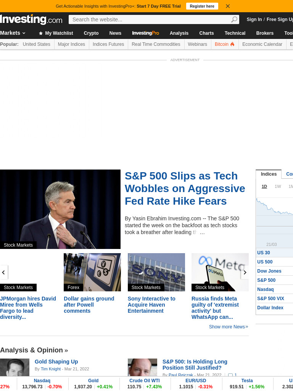The width and height of the screenshot is (293, 391).
Task: Open Nasdaq in the bottom ticker
Action: tap(42, 381)
